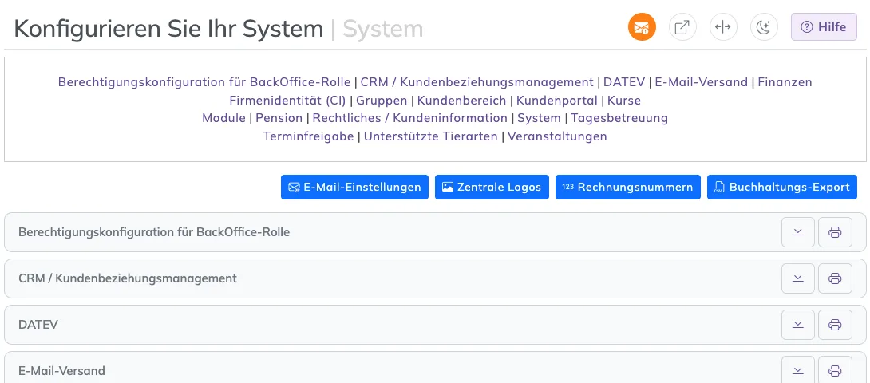Follow the E-Mail-Versand navigation link
Screen dimensions: 870x383
click(702, 82)
